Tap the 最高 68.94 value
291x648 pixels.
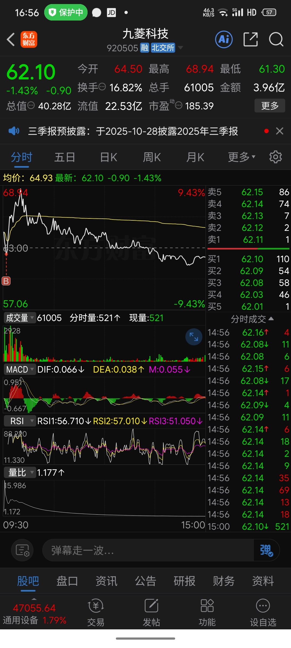pos(200,69)
